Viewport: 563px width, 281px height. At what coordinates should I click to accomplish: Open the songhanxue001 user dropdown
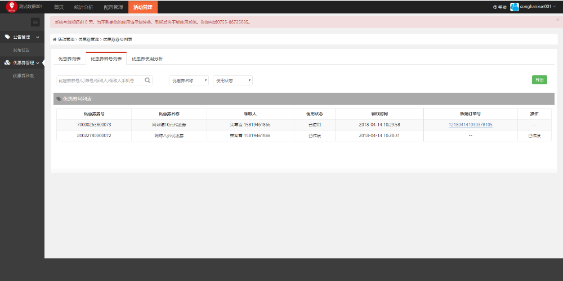538,7
